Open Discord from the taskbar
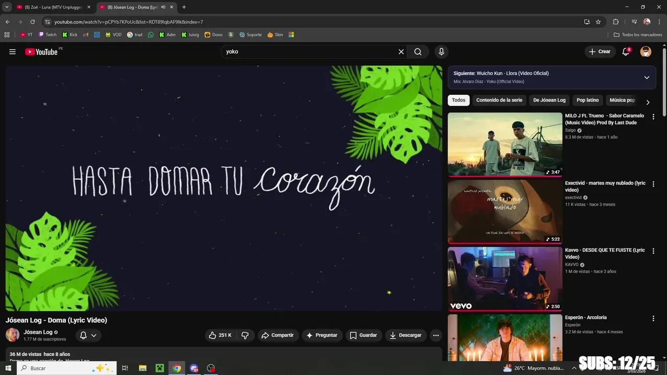 click(x=194, y=368)
